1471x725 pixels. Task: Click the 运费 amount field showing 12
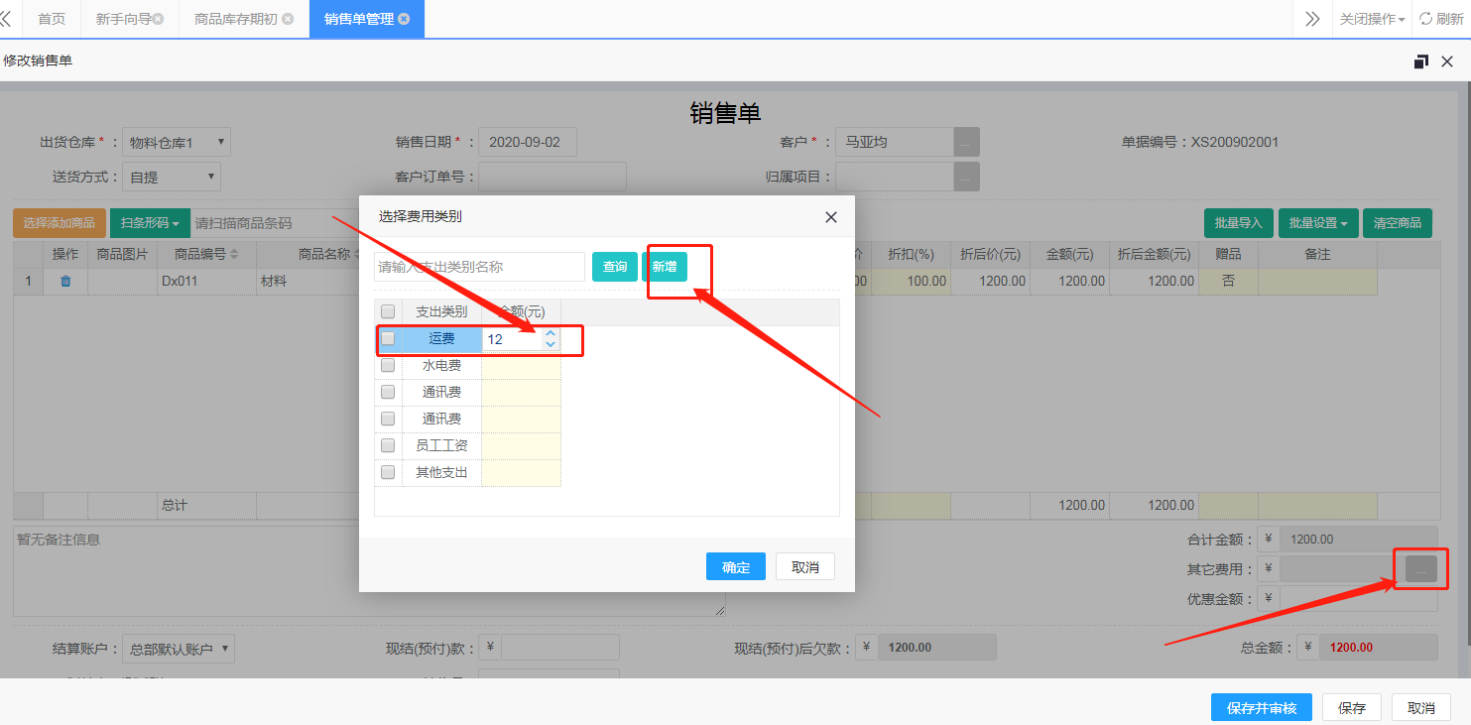(513, 339)
